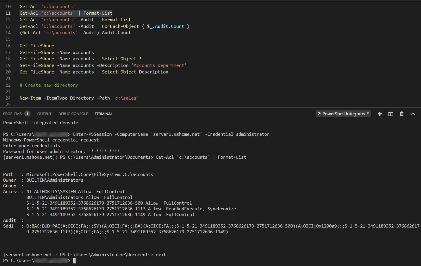The width and height of the screenshot is (421, 266).
Task: Click highlighted "Format-List" on line 11
Action: point(98,13)
